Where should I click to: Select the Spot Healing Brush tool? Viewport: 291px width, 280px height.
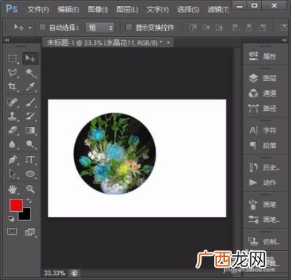(x=12, y=102)
